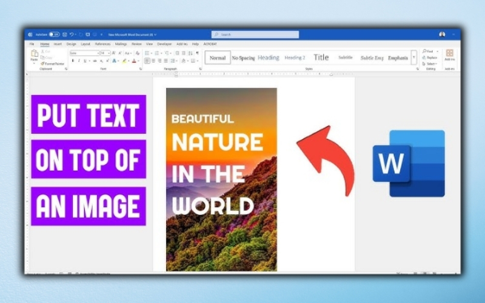
Task: Open the multilevel list icon
Action: click(167, 53)
